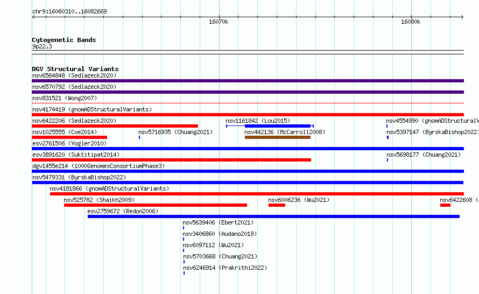Select the nsv6564848 purple variant bar

coord(248,81)
